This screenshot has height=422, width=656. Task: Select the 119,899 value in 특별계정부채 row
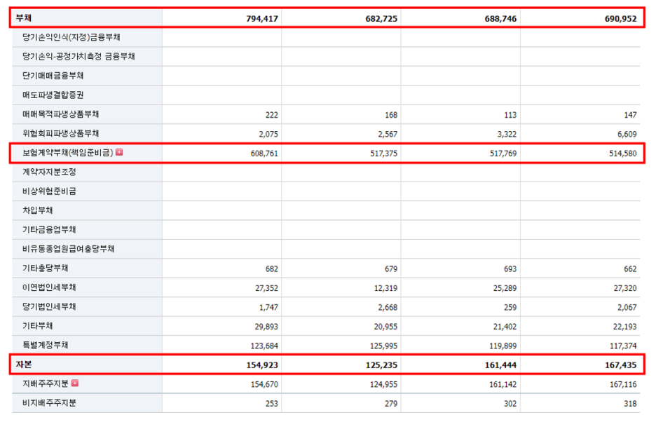coord(503,346)
